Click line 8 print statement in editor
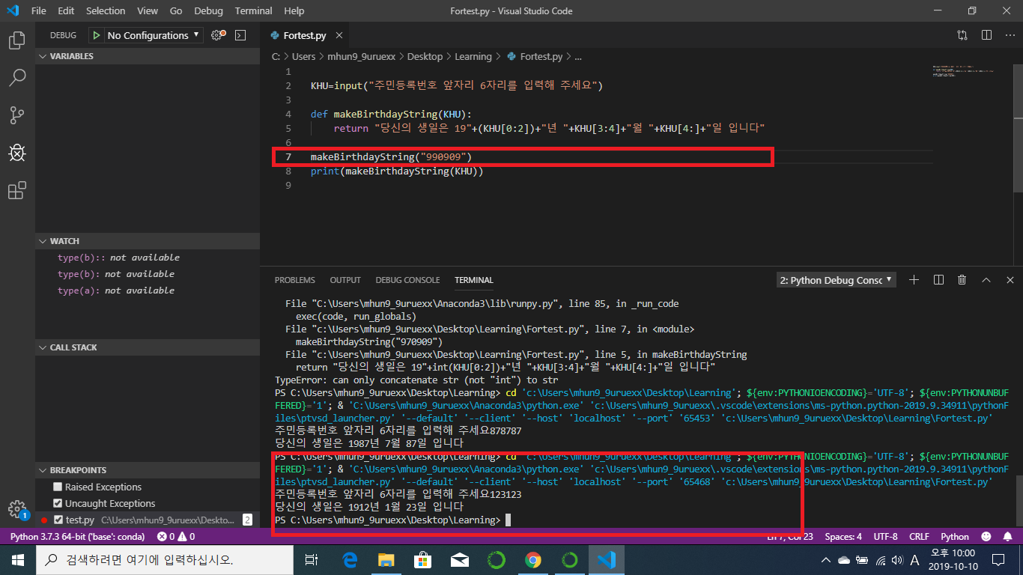This screenshot has height=575, width=1023. (397, 171)
